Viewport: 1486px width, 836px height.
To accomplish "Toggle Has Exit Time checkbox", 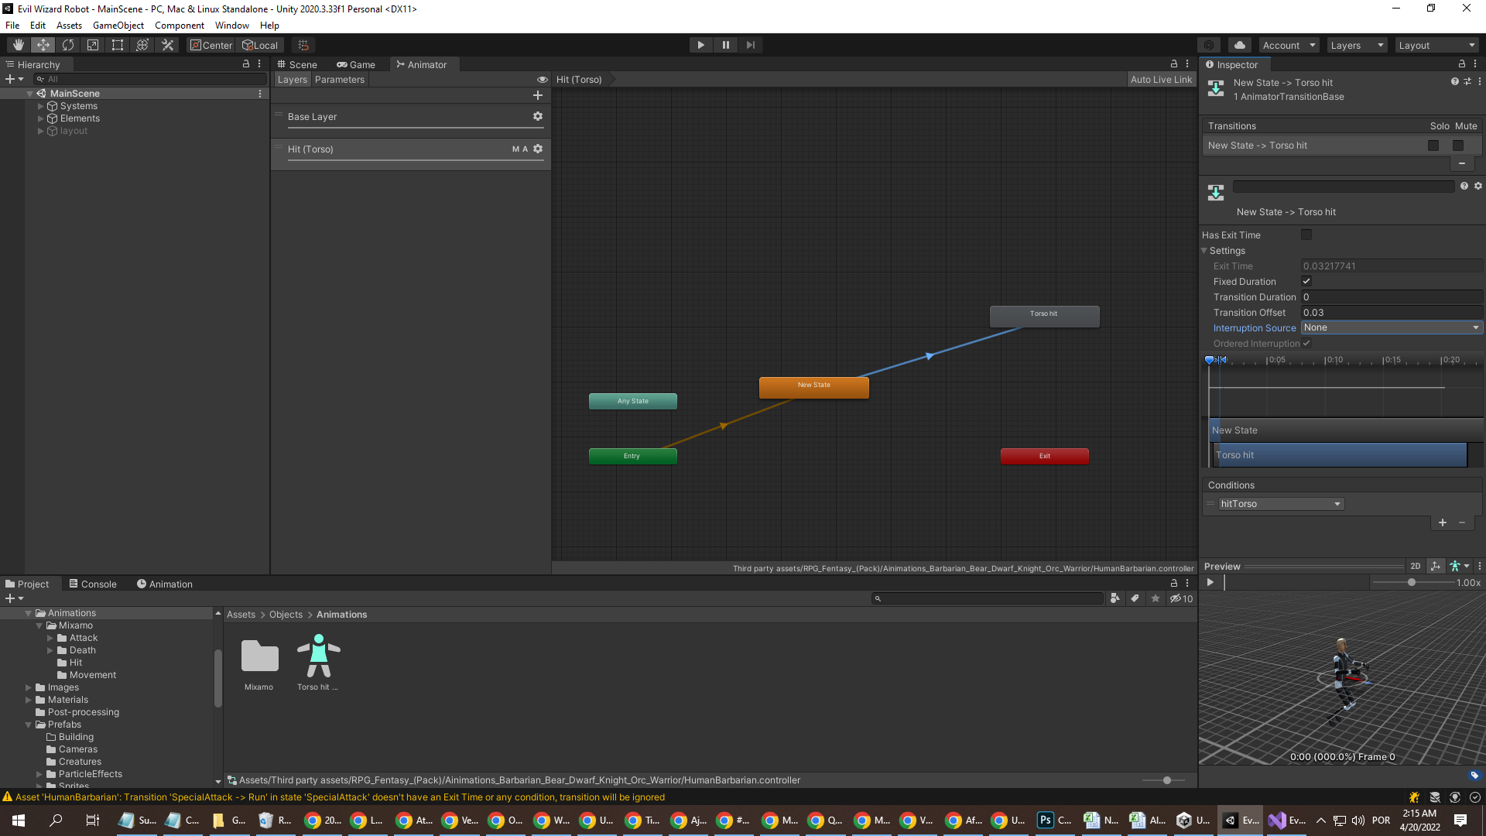I will 1306,234.
